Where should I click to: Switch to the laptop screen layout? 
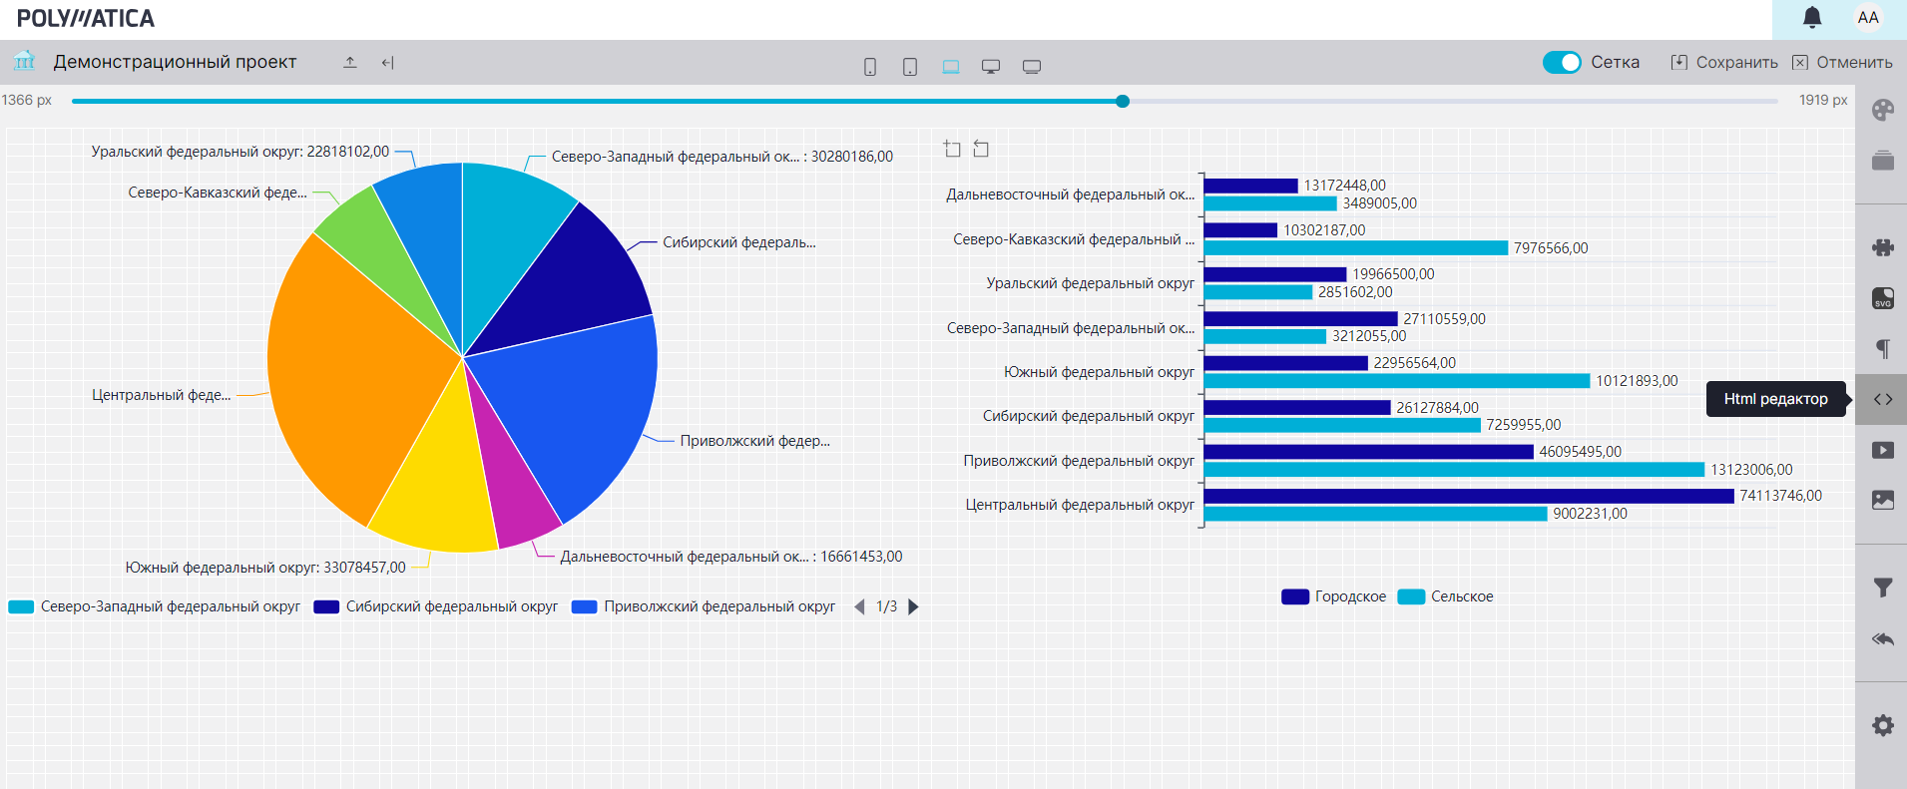coord(951,67)
